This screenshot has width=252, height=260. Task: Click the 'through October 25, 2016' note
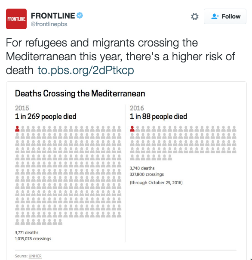tap(156, 183)
